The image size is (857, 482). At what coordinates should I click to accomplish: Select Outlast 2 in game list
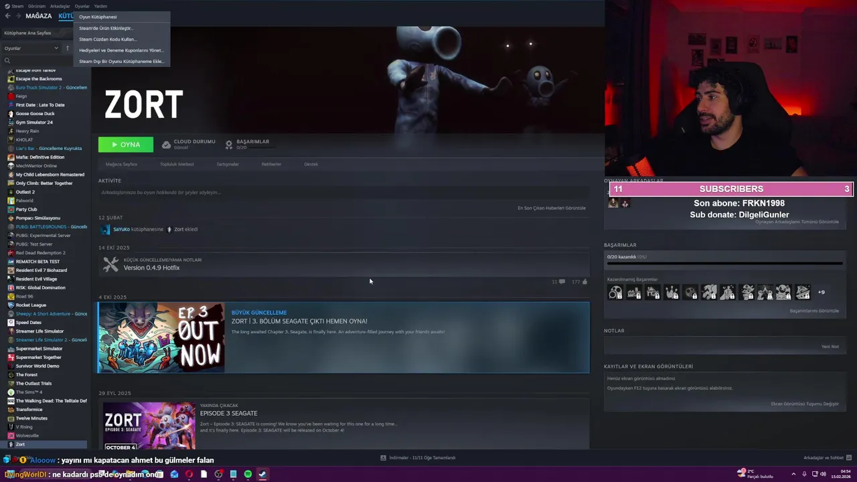tap(25, 192)
